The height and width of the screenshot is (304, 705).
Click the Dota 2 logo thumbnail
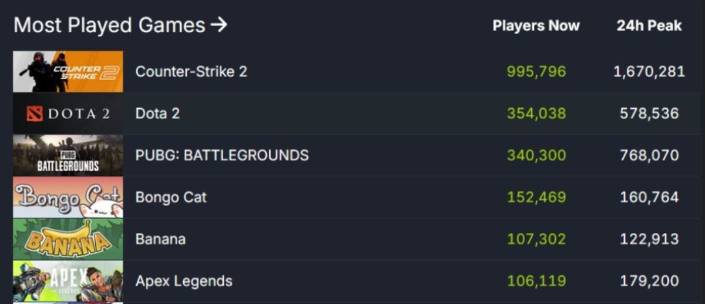click(x=68, y=113)
